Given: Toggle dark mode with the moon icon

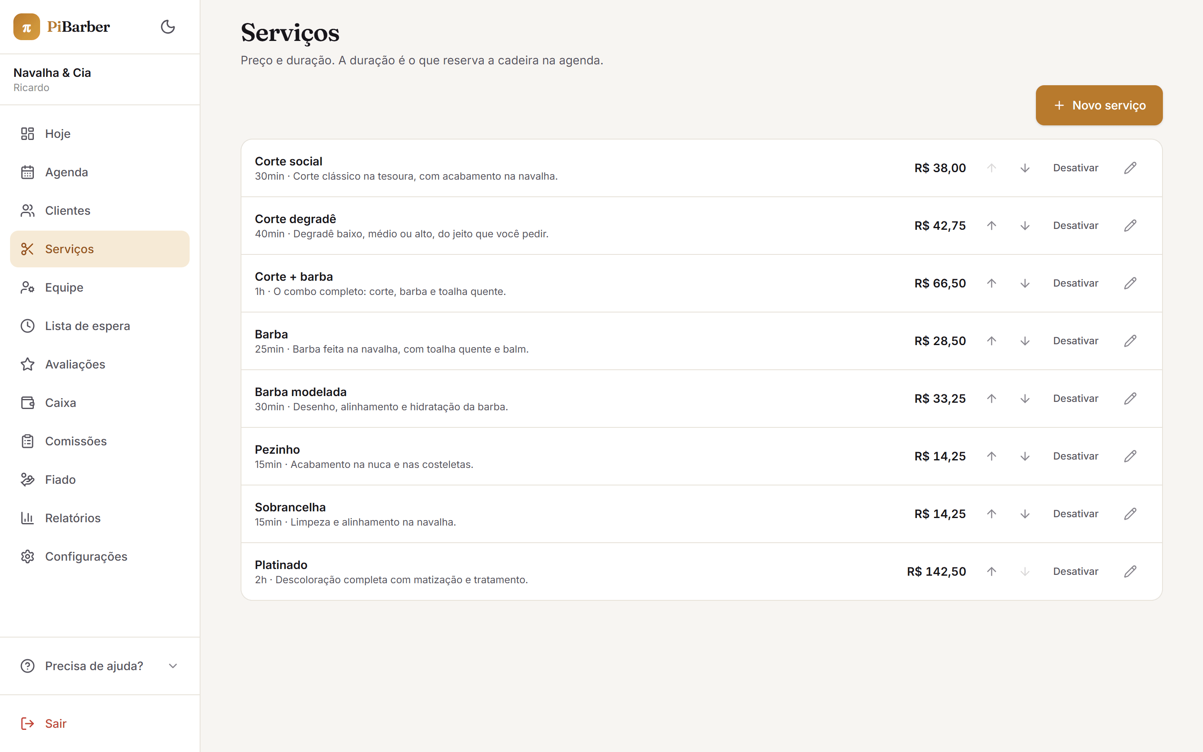Looking at the screenshot, I should coord(168,27).
